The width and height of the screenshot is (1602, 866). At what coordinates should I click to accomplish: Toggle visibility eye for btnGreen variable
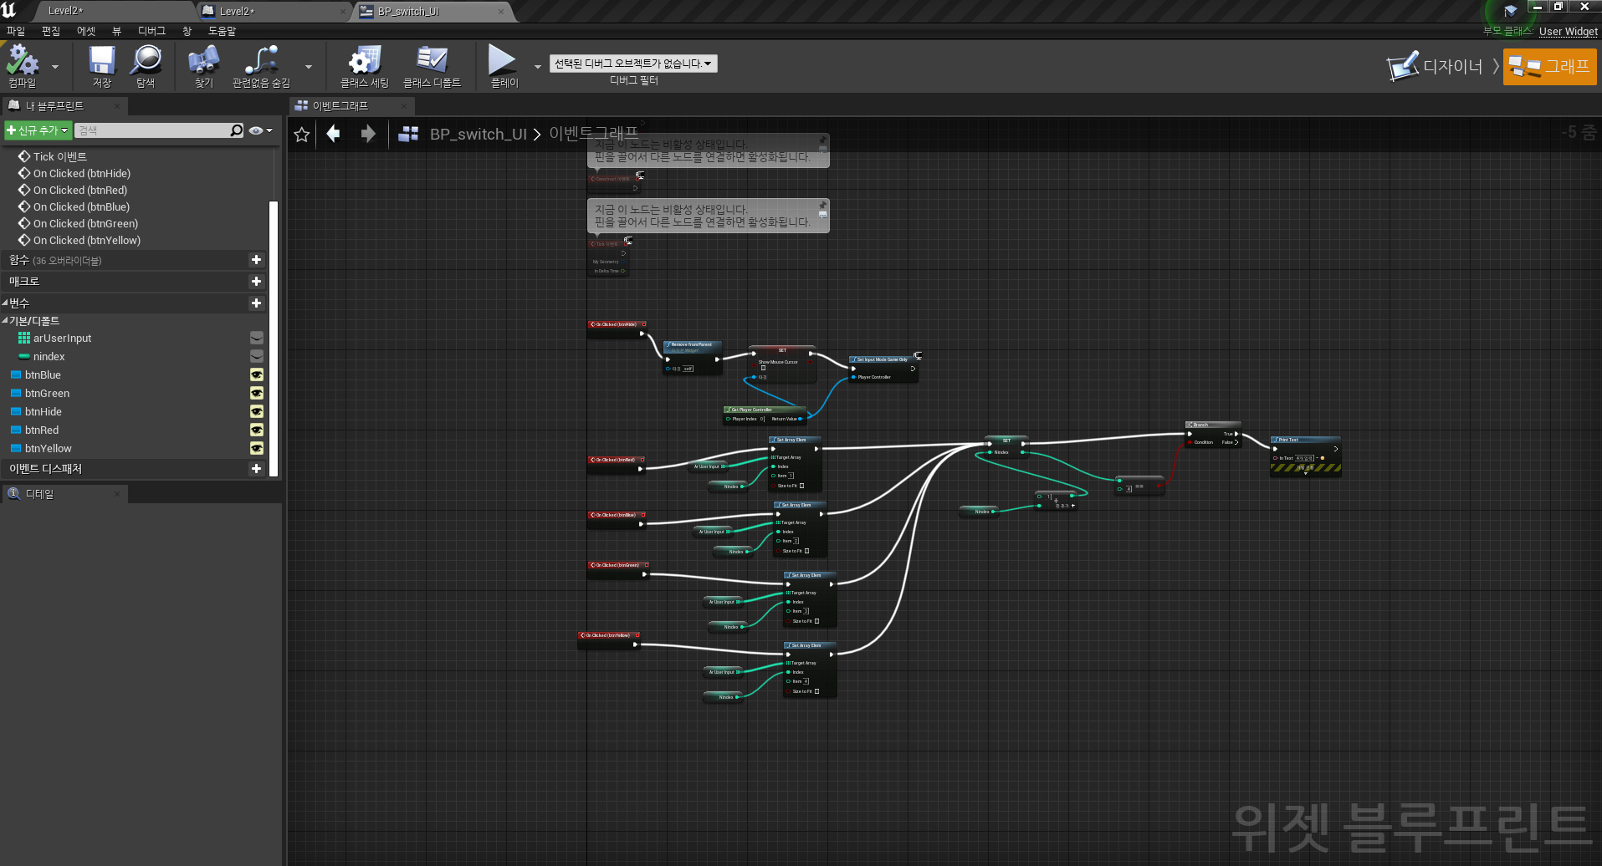click(257, 393)
